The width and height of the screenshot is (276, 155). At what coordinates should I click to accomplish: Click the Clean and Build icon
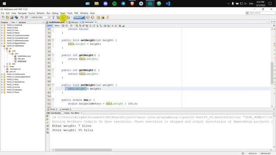(x=58, y=17)
